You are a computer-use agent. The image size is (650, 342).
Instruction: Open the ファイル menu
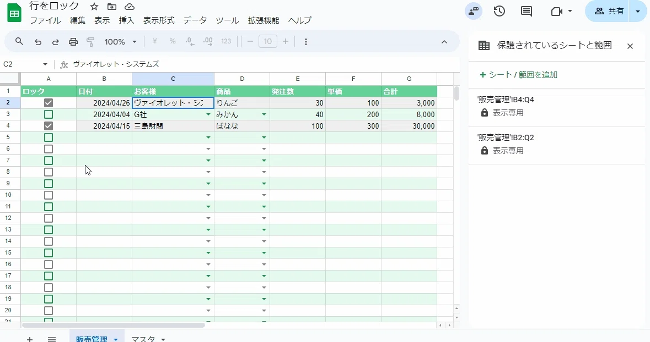[x=46, y=20]
